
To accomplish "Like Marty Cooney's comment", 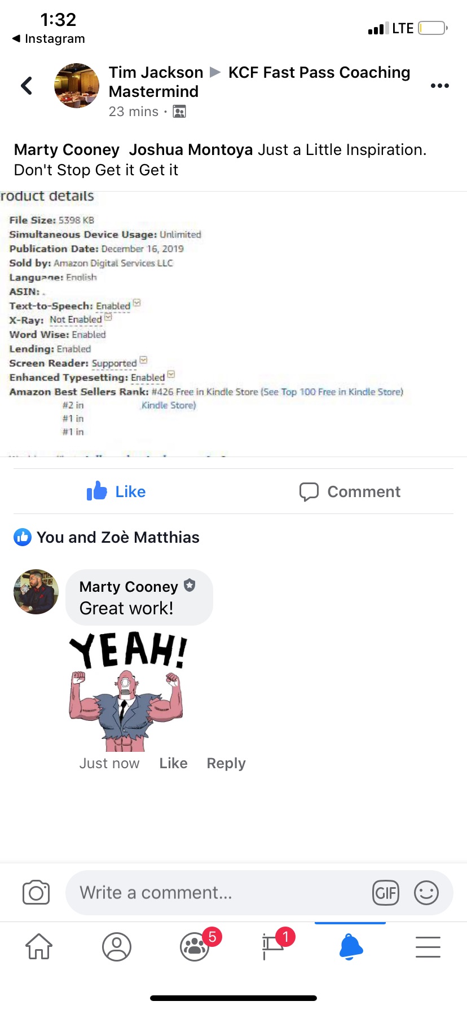I will 173,763.
